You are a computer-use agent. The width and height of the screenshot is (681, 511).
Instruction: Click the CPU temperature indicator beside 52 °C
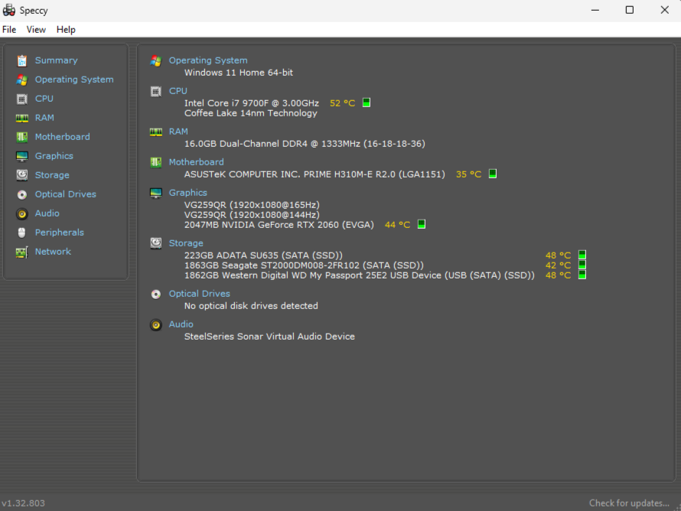tap(367, 103)
